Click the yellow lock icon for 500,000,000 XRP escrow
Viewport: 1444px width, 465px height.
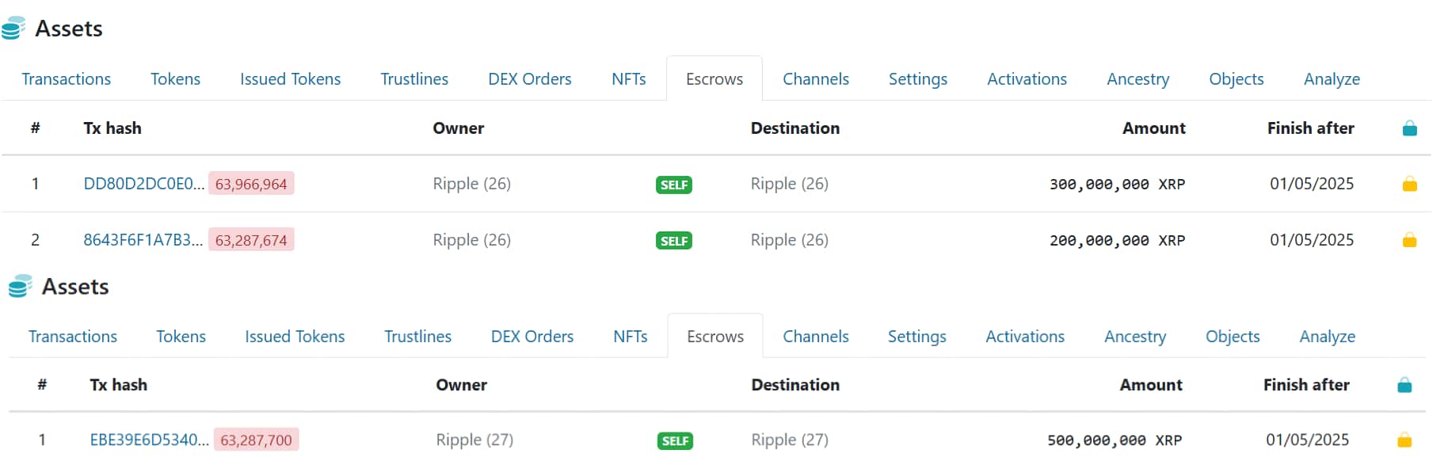(1404, 440)
